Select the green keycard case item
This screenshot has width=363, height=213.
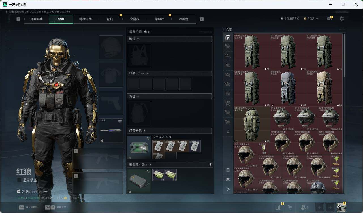(139, 148)
